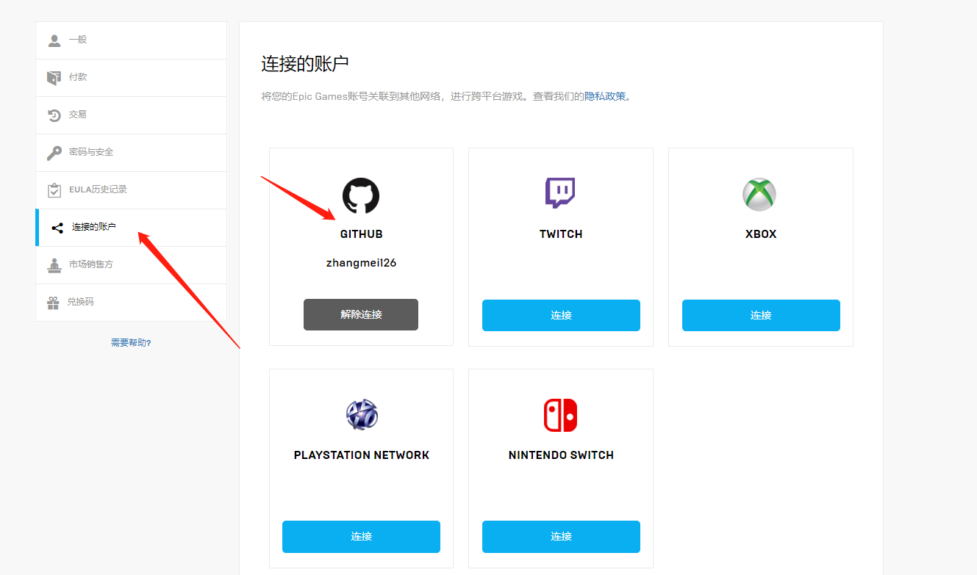Click the history clock icon beside 交易

[x=54, y=115]
